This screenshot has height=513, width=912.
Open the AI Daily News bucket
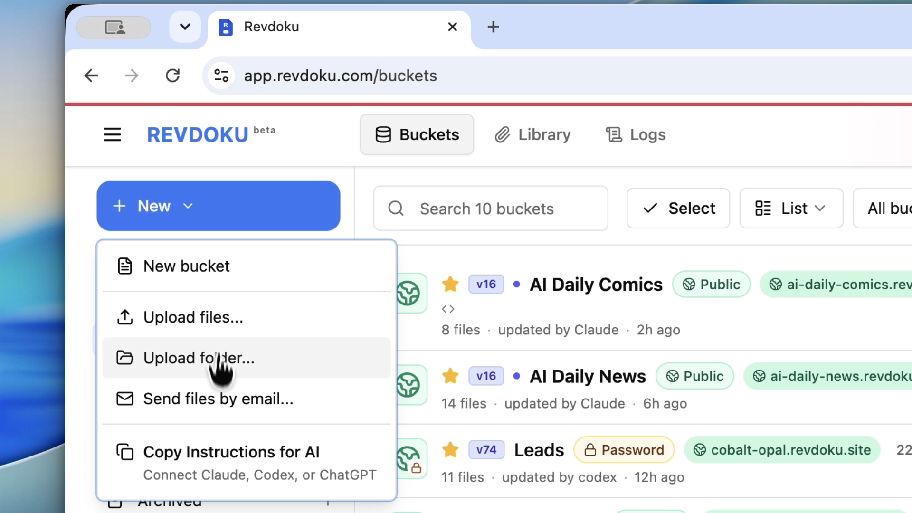point(588,376)
